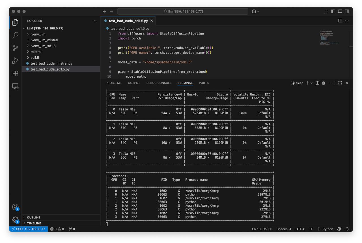Open the Manage gear icon
The height and width of the screenshot is (243, 362).
[x=15, y=219]
